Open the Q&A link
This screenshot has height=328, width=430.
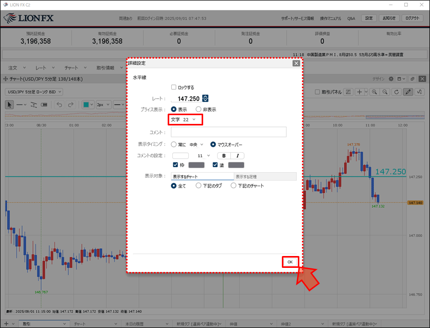click(351, 19)
